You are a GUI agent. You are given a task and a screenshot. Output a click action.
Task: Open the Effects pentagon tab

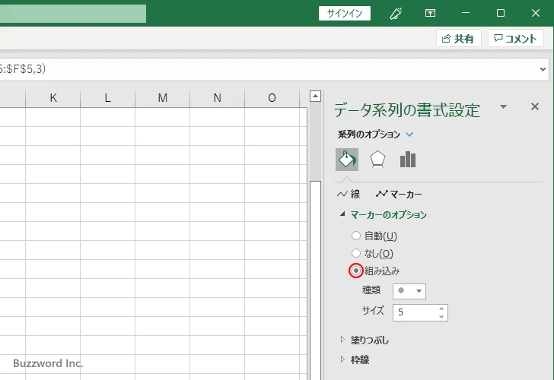tap(377, 160)
